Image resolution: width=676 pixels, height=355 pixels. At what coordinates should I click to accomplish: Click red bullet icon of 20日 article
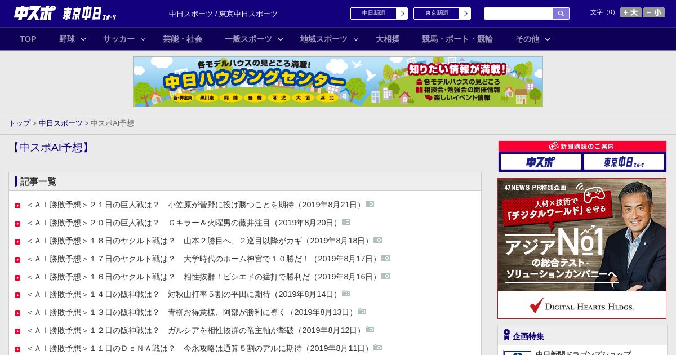(17, 224)
